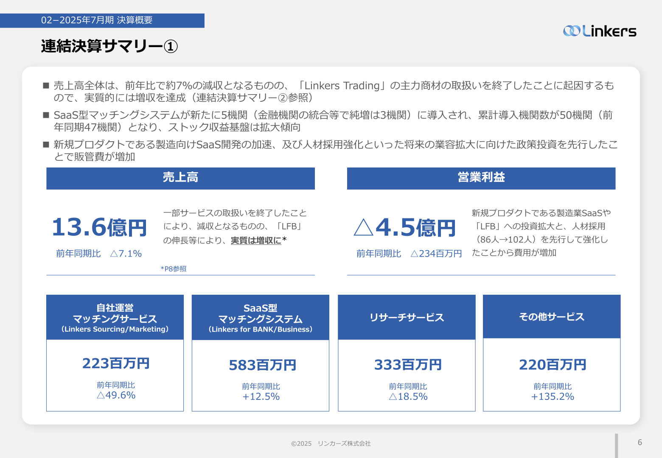662x458 pixels.
Task: Select the '583百万円' value
Action: 263,365
